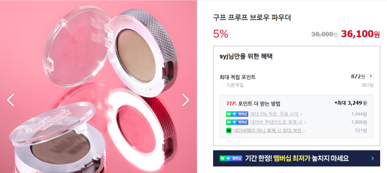Click the first N+ membership badge
The height and width of the screenshot is (173, 387).
(x=237, y=114)
